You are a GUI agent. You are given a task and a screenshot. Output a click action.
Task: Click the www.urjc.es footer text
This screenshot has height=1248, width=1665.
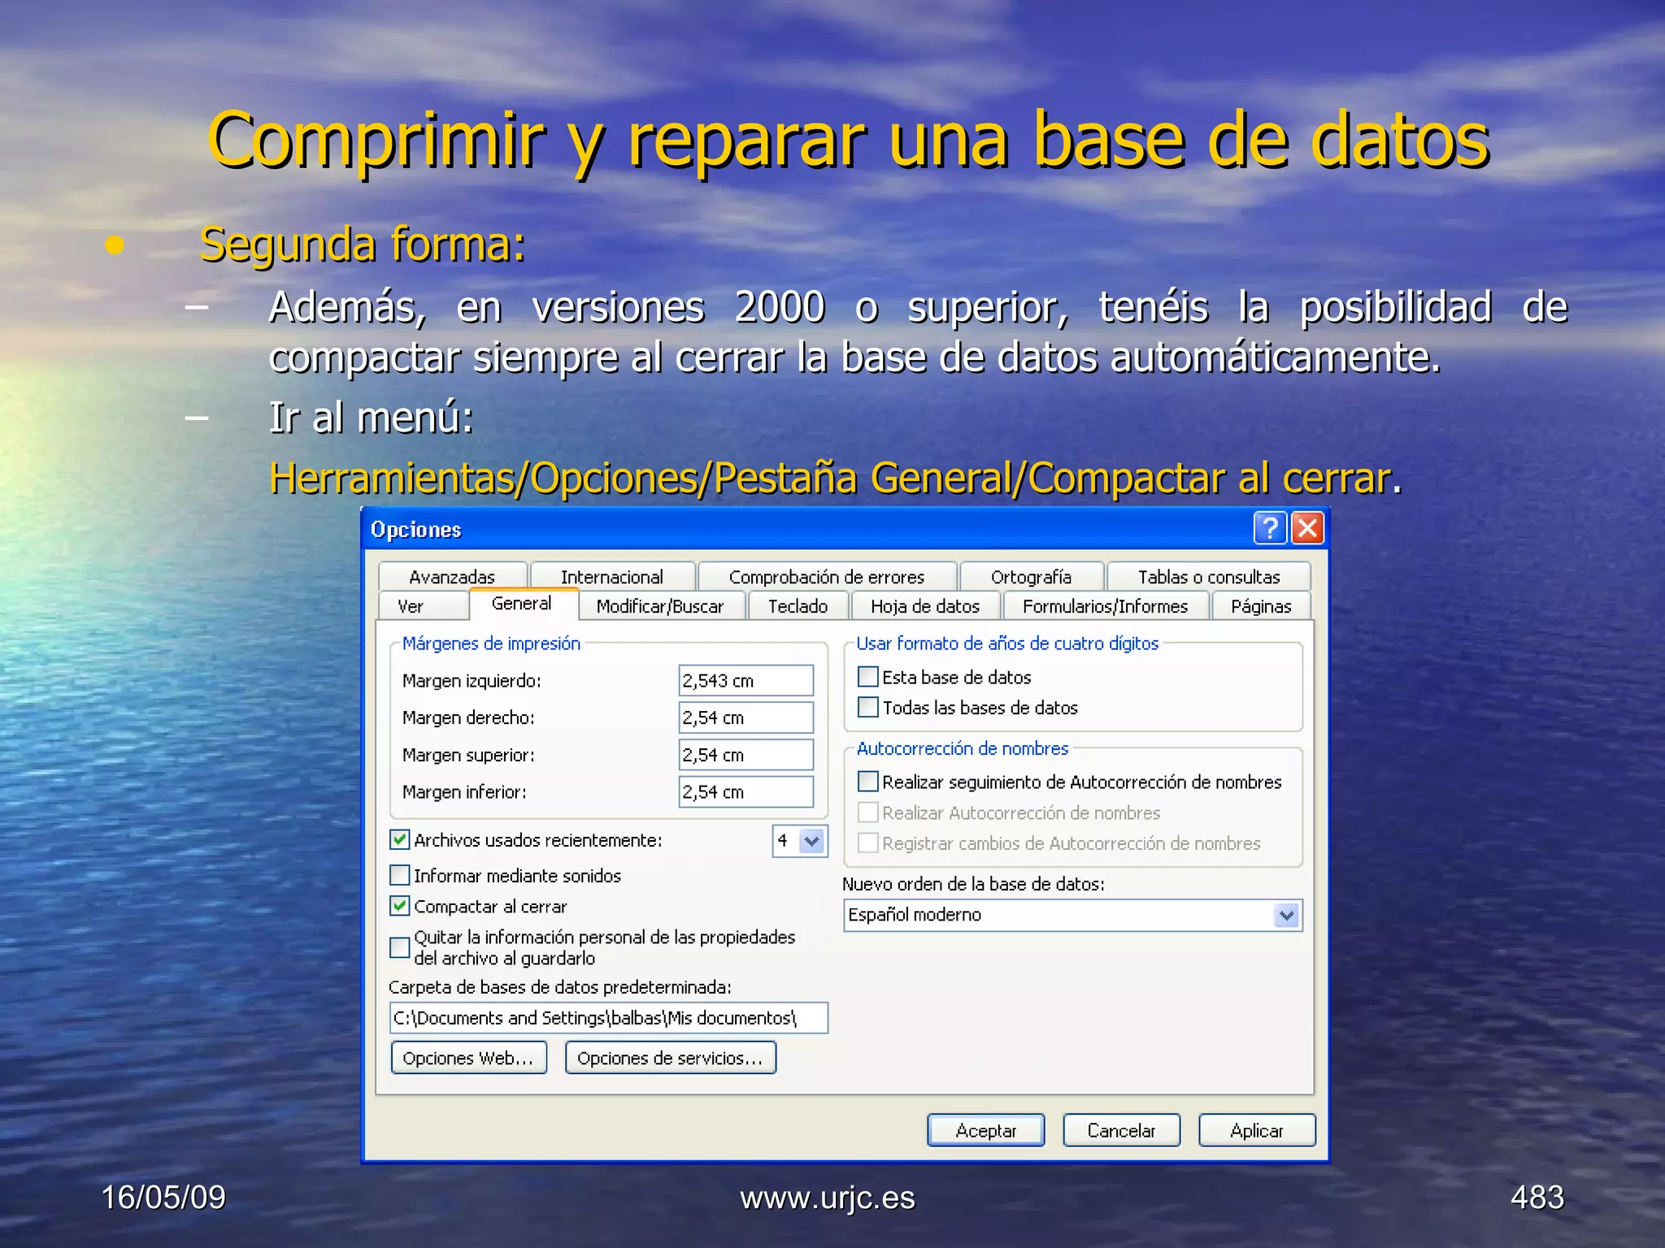828,1198
